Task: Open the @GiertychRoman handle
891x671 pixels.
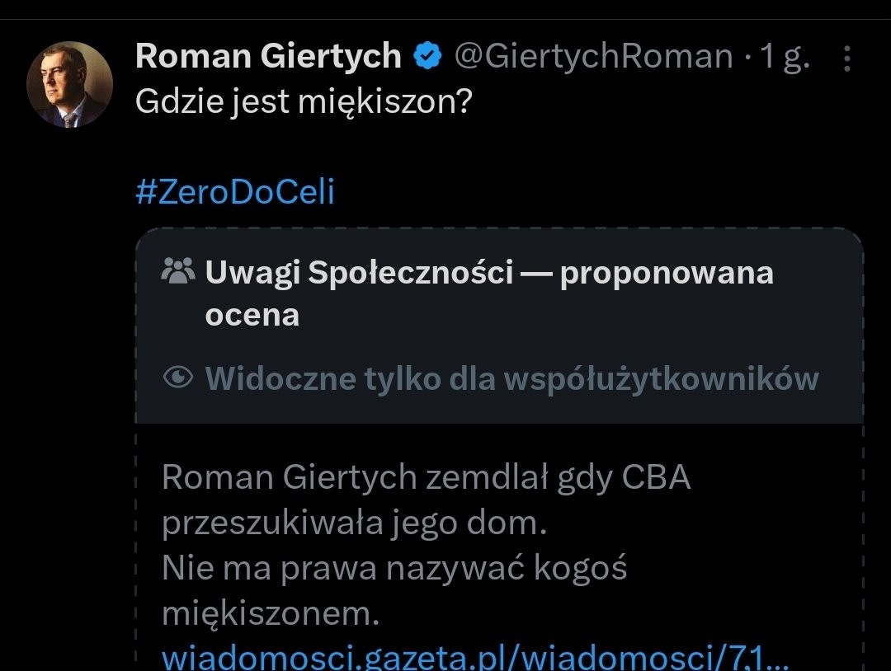Action: (x=594, y=57)
